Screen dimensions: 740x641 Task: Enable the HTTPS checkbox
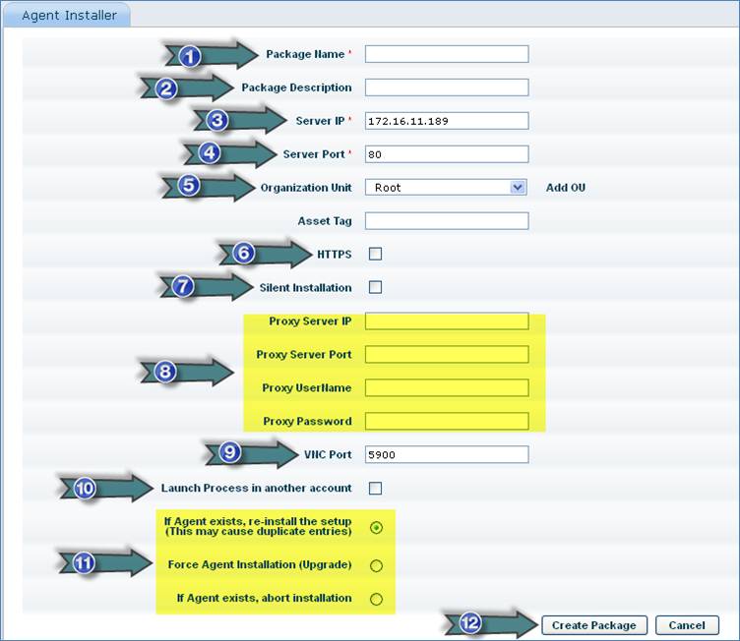[x=375, y=254]
